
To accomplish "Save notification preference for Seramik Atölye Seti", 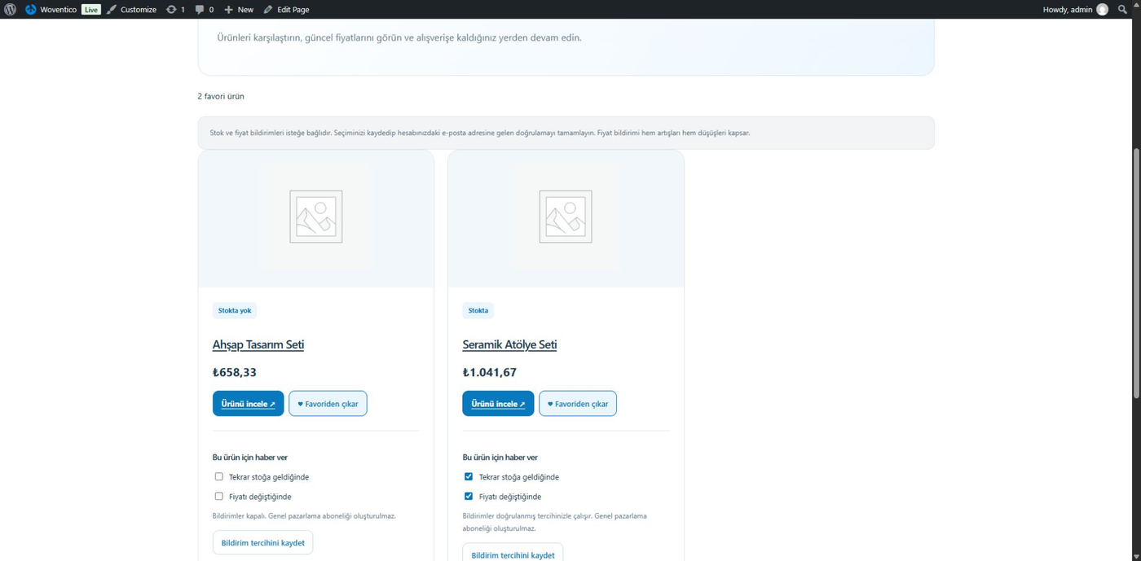I will (513, 554).
